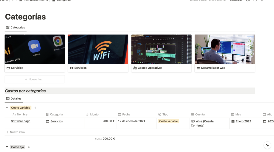
Task: Click the SUMA 200,00 € total
Action: (105, 139)
